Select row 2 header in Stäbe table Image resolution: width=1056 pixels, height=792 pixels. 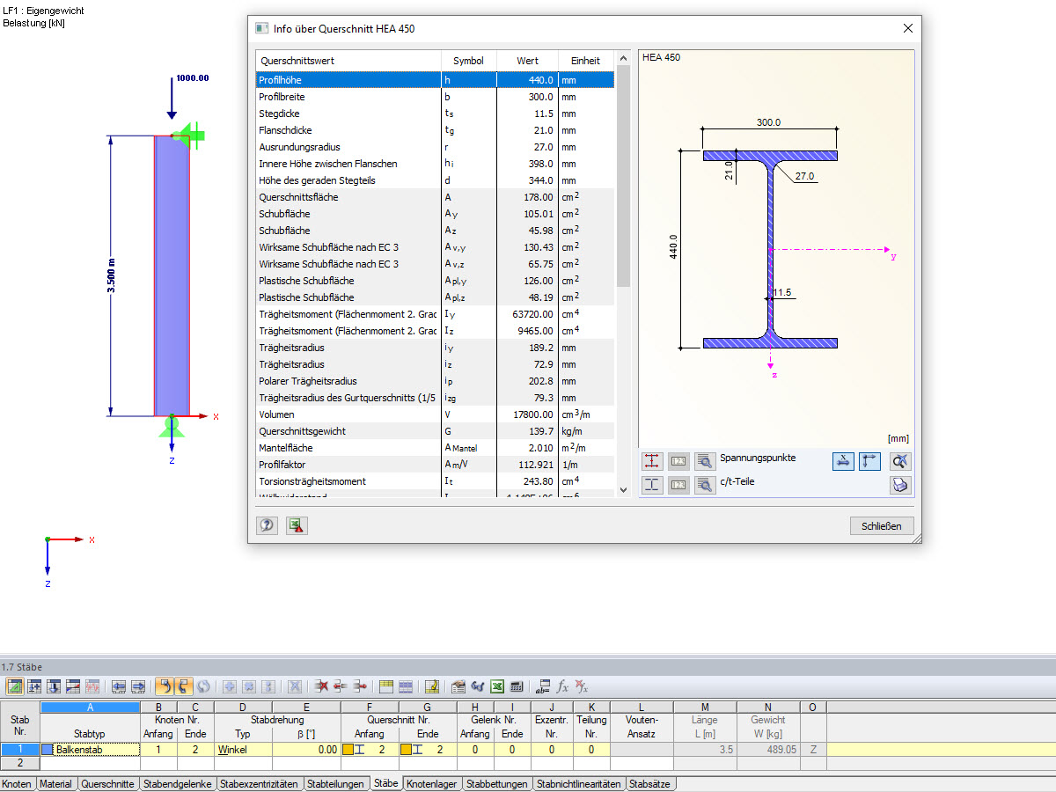[19, 764]
